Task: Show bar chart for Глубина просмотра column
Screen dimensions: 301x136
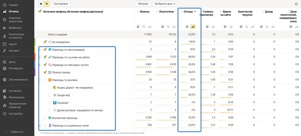Action: click(x=213, y=26)
